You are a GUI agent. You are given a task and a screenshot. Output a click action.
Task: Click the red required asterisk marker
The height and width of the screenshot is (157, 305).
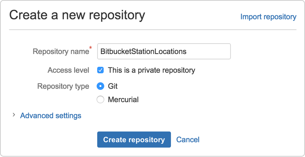click(90, 48)
